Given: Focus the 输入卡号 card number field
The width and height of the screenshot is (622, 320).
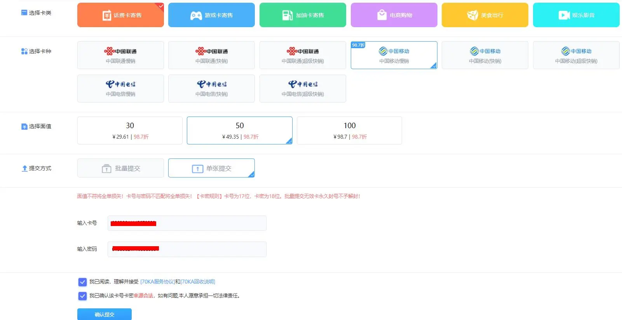Looking at the screenshot, I should (187, 223).
